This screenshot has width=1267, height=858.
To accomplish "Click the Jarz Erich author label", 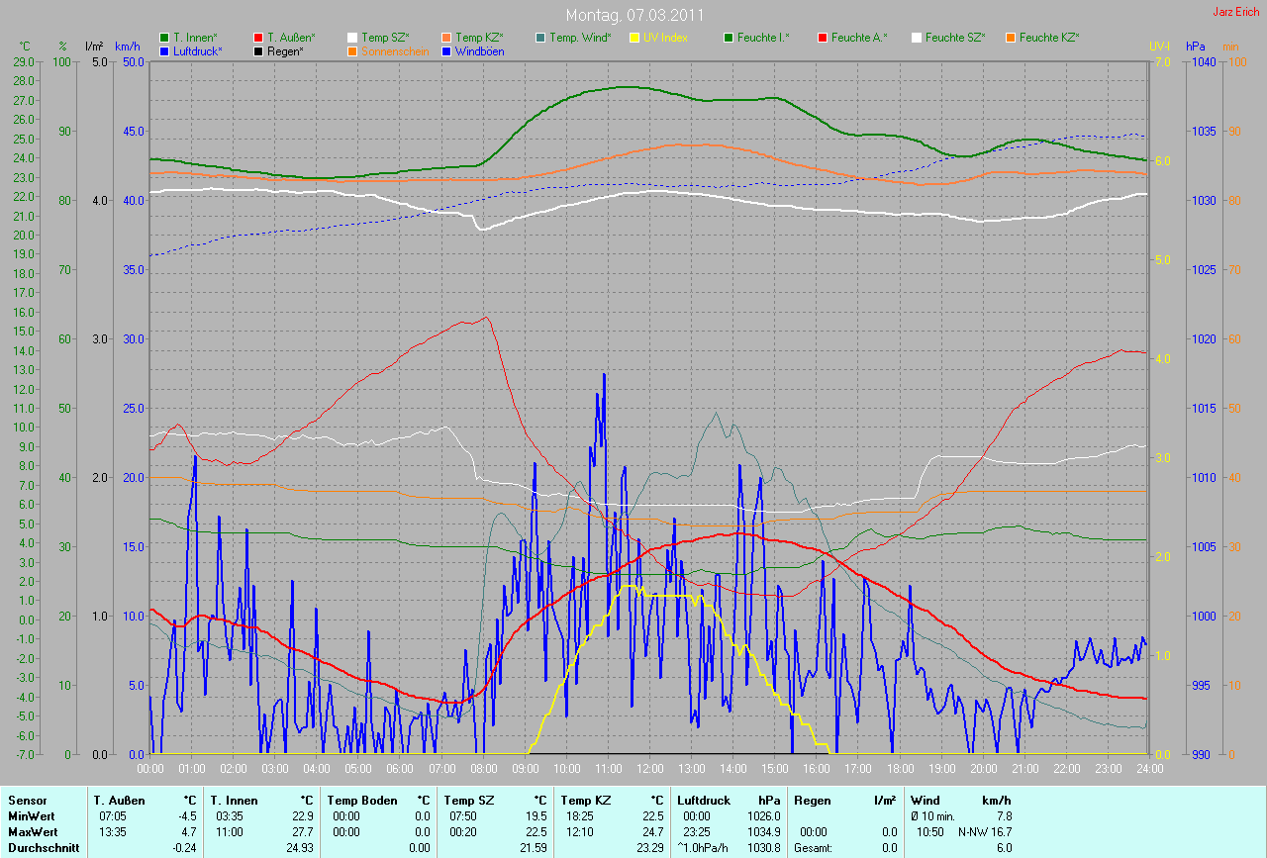I will coord(1234,12).
